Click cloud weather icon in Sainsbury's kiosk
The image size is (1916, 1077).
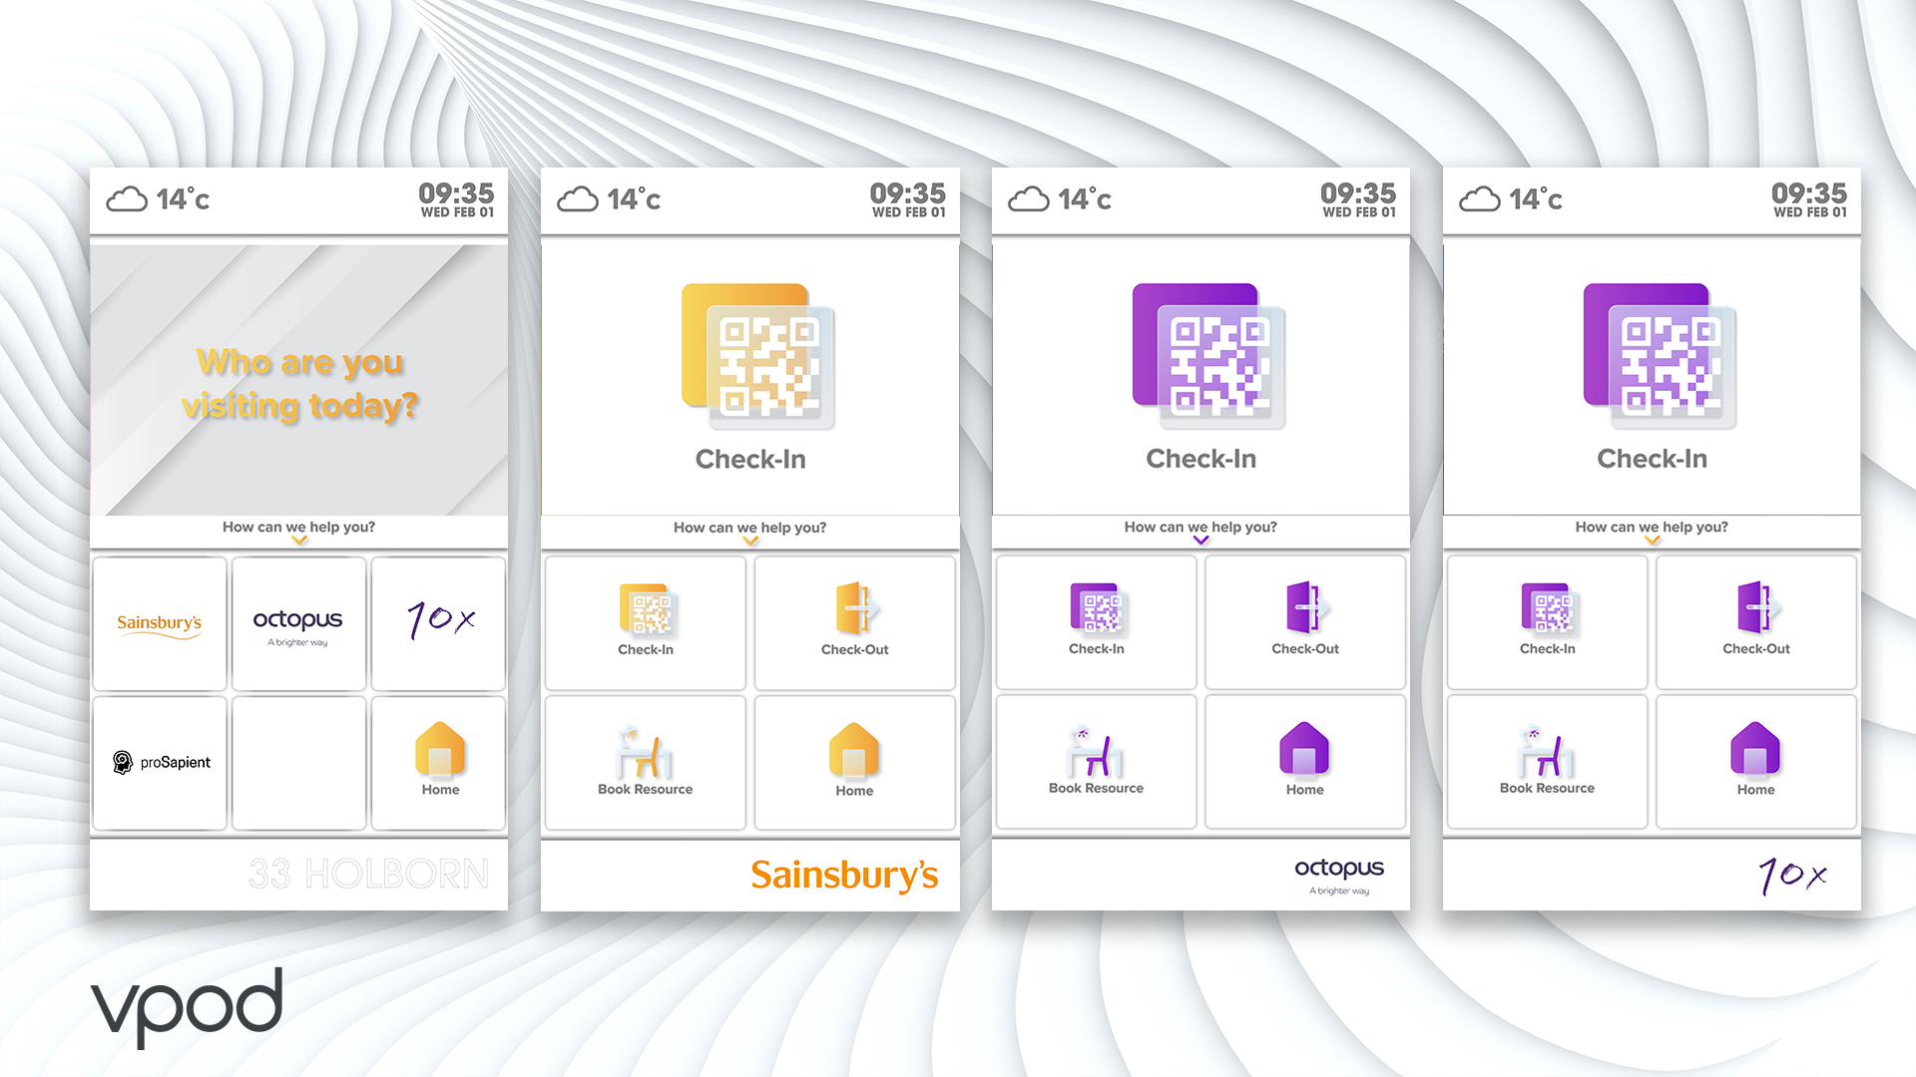click(x=578, y=199)
